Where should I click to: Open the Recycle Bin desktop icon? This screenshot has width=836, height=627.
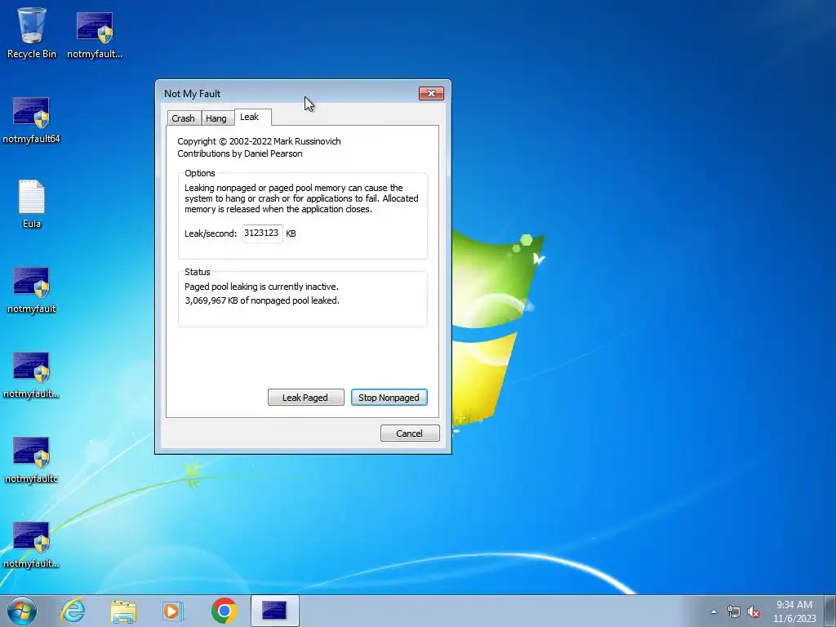(32, 33)
